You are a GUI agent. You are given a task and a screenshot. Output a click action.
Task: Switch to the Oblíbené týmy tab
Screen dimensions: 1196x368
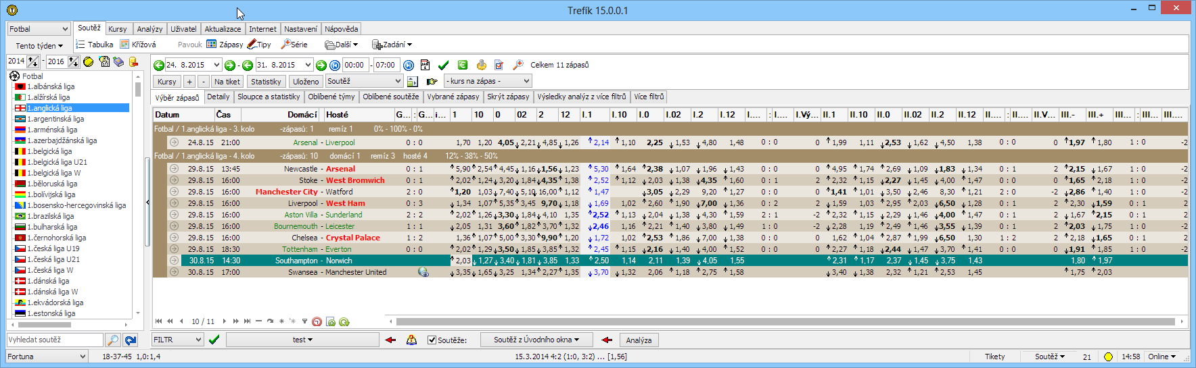tap(331, 97)
